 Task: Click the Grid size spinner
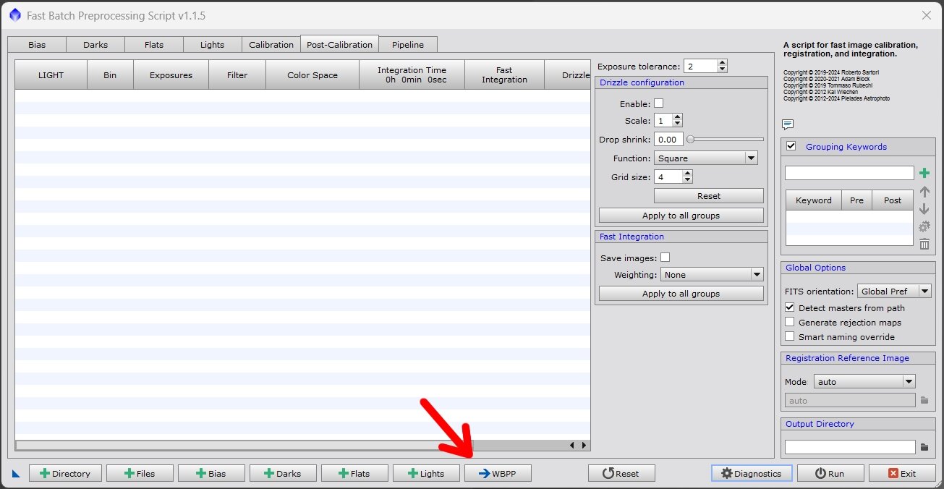coord(673,177)
